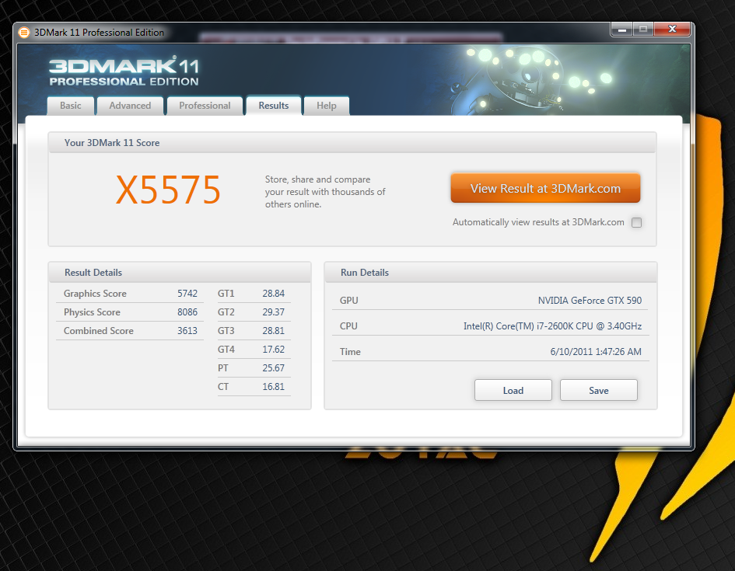Click the Run Details header

(x=365, y=273)
